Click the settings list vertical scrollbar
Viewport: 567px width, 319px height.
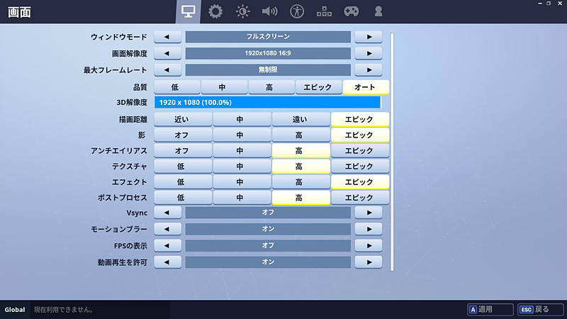pyautogui.click(x=392, y=152)
